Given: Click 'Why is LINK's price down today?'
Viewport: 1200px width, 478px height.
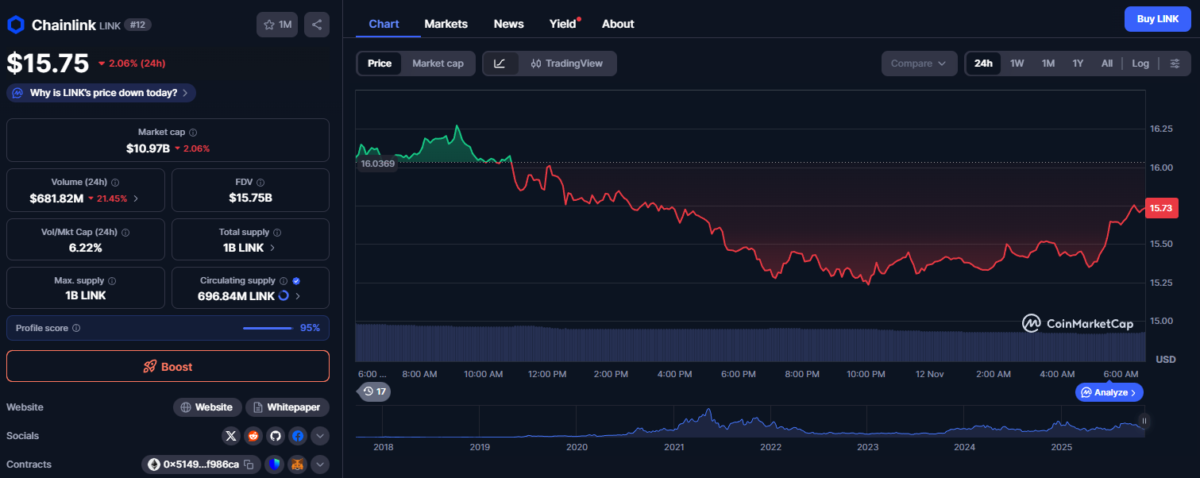Looking at the screenshot, I should point(102,93).
